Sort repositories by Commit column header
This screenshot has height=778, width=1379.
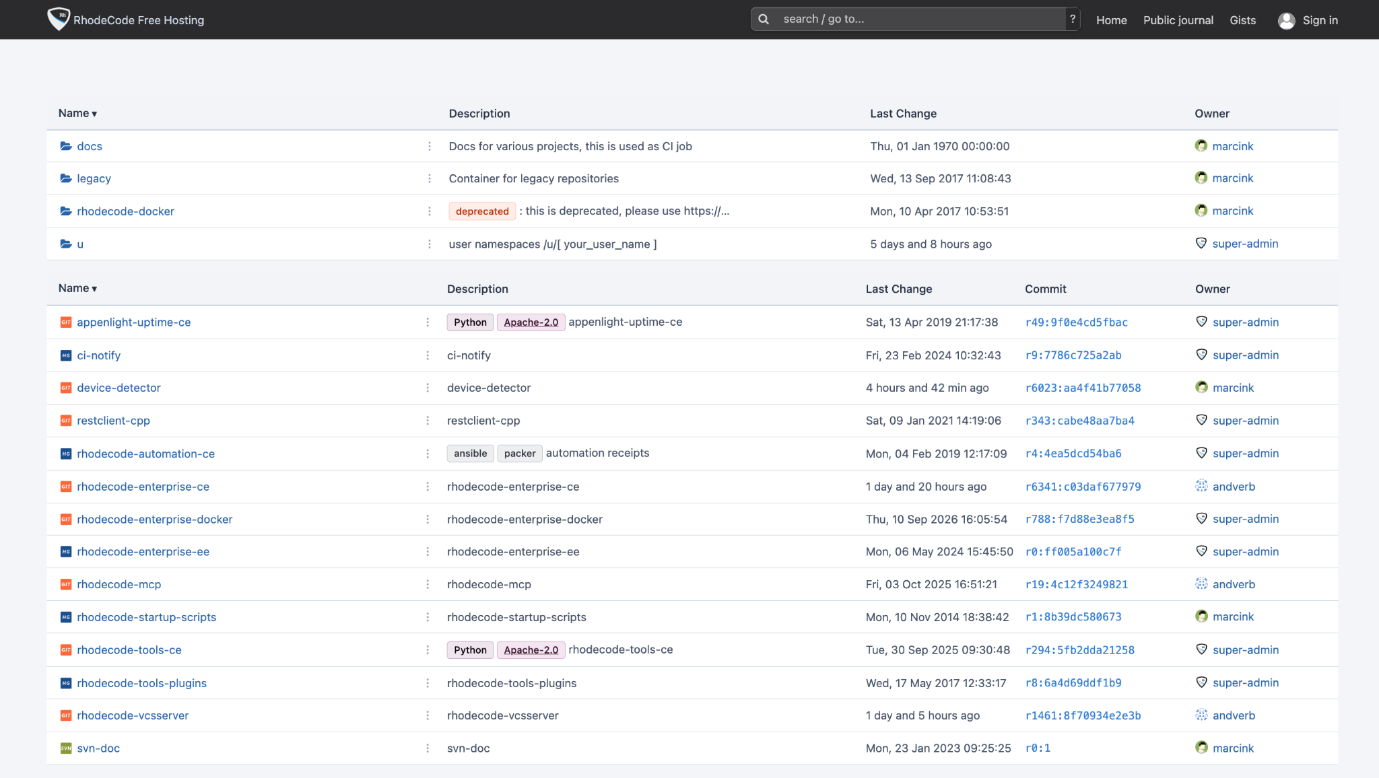click(1046, 289)
